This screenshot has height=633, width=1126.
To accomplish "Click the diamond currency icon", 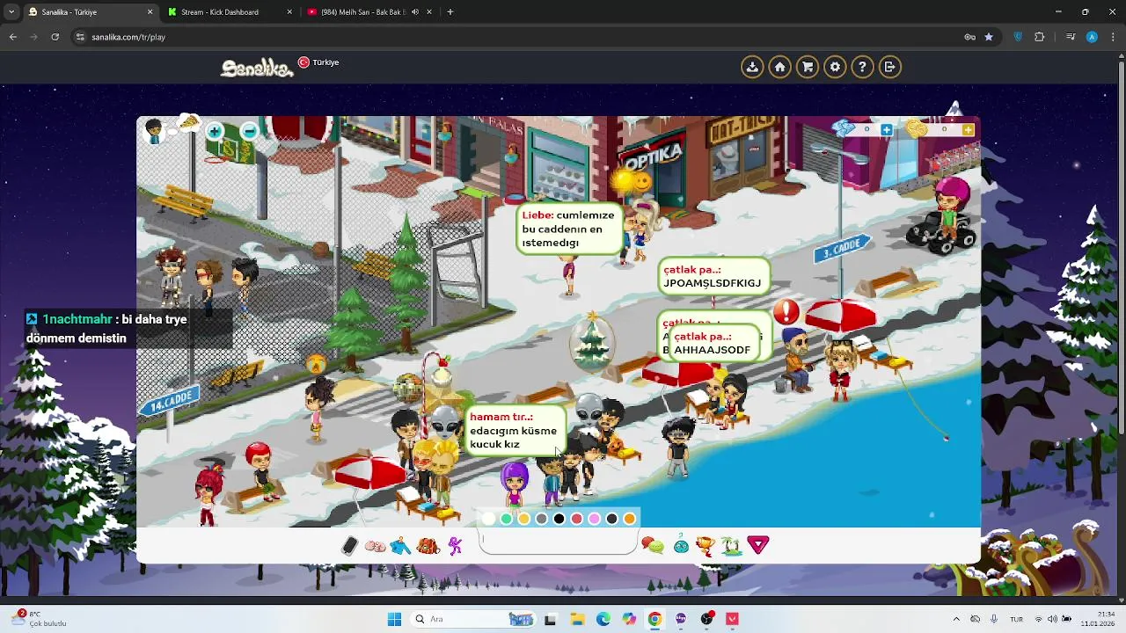I will tap(844, 129).
